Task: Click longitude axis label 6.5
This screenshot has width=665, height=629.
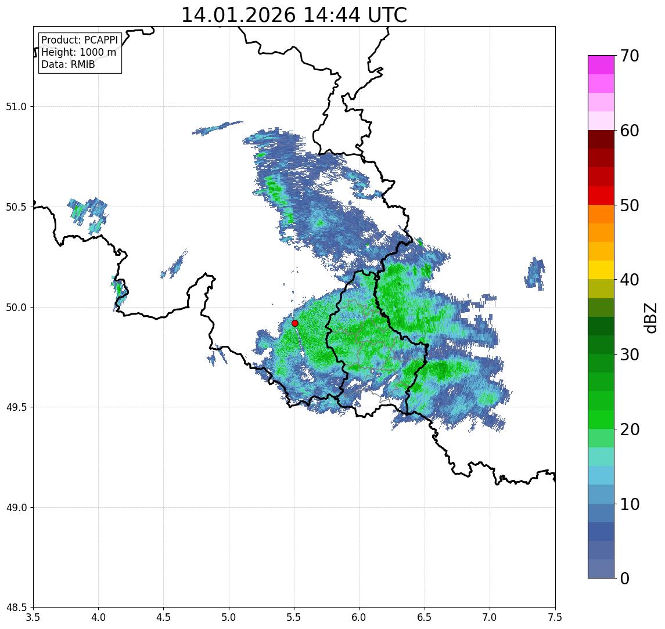Action: 425,617
